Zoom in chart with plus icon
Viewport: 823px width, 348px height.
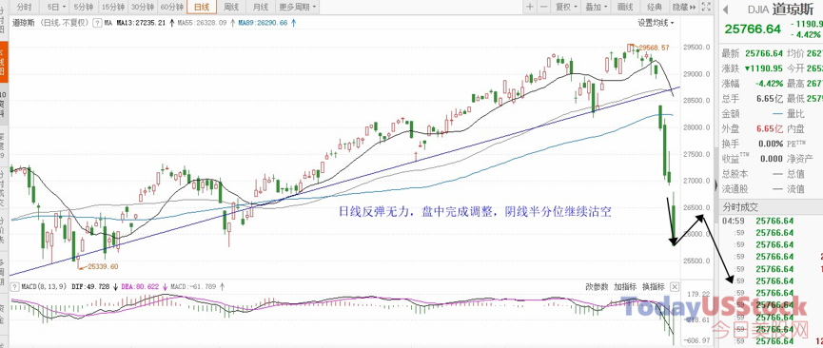530,7
